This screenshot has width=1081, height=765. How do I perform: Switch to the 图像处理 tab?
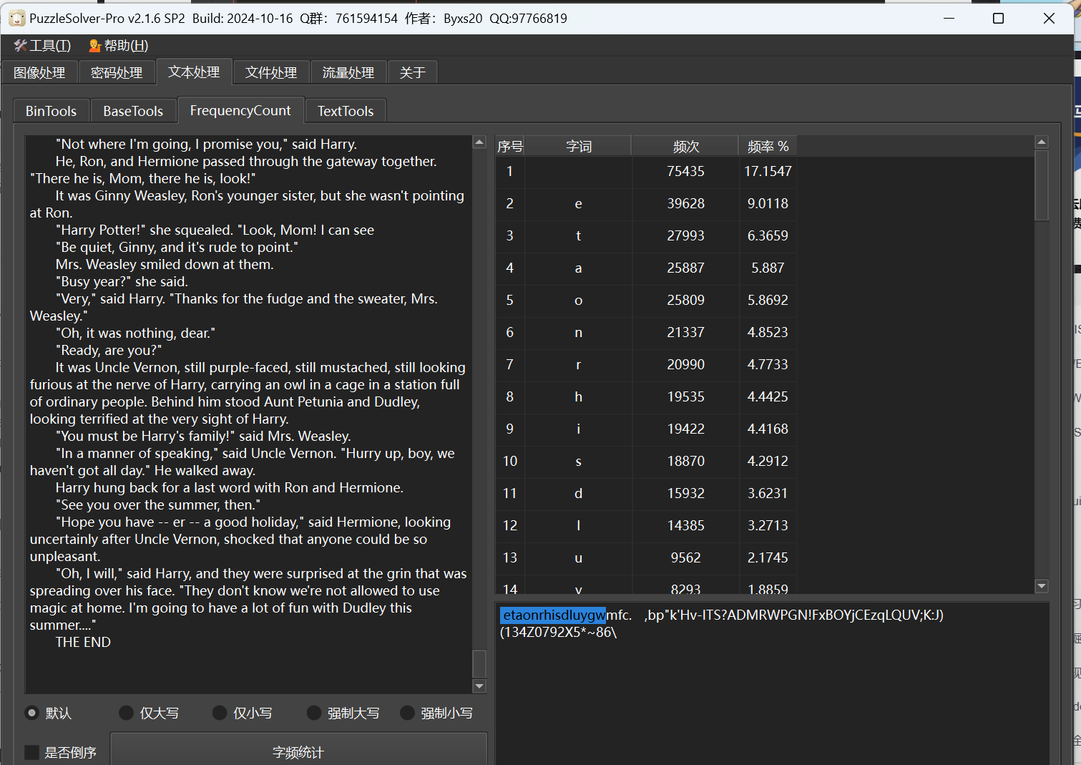(39, 72)
